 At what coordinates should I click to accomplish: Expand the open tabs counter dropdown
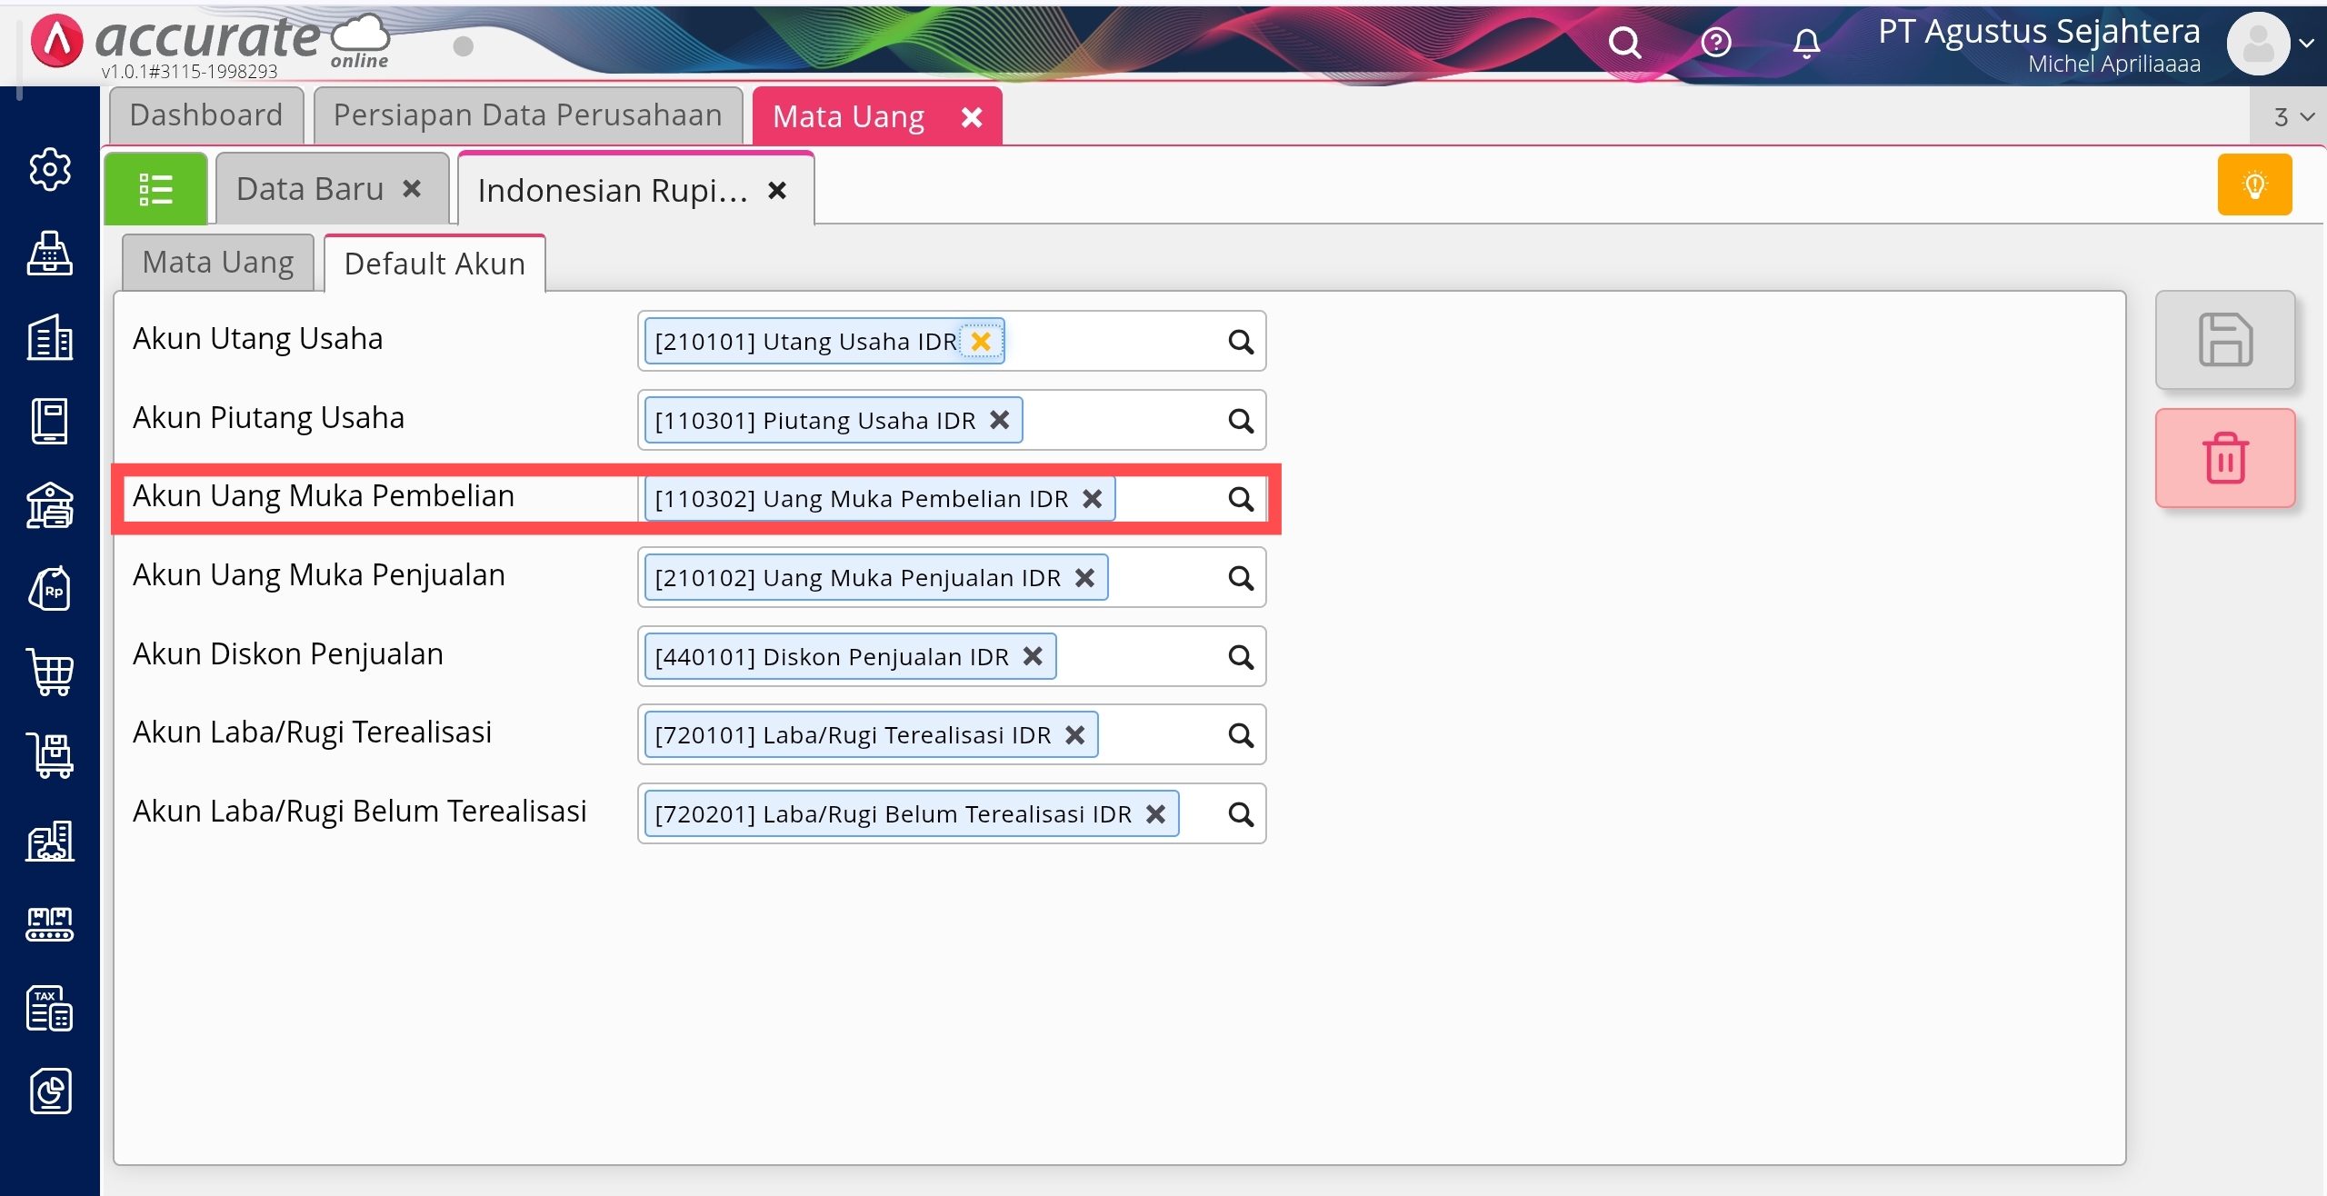(x=2292, y=116)
